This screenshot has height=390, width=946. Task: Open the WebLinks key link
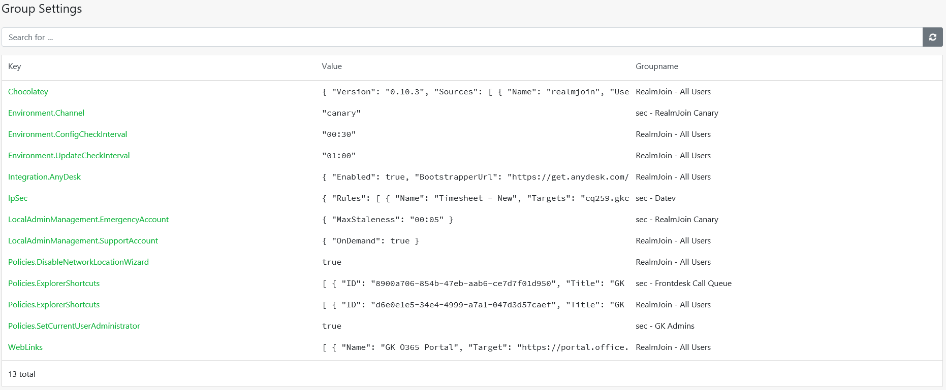(x=25, y=347)
